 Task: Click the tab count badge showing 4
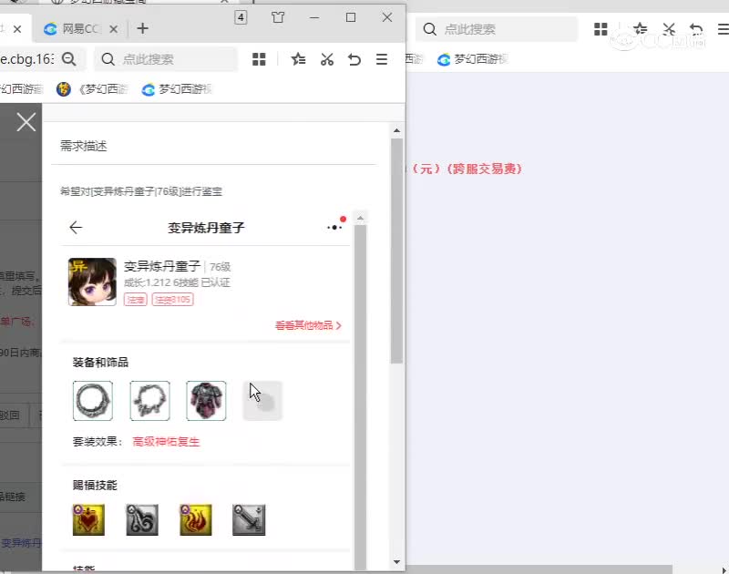coord(241,17)
